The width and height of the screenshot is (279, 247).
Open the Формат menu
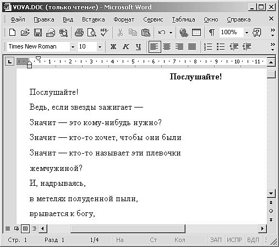[124, 19]
